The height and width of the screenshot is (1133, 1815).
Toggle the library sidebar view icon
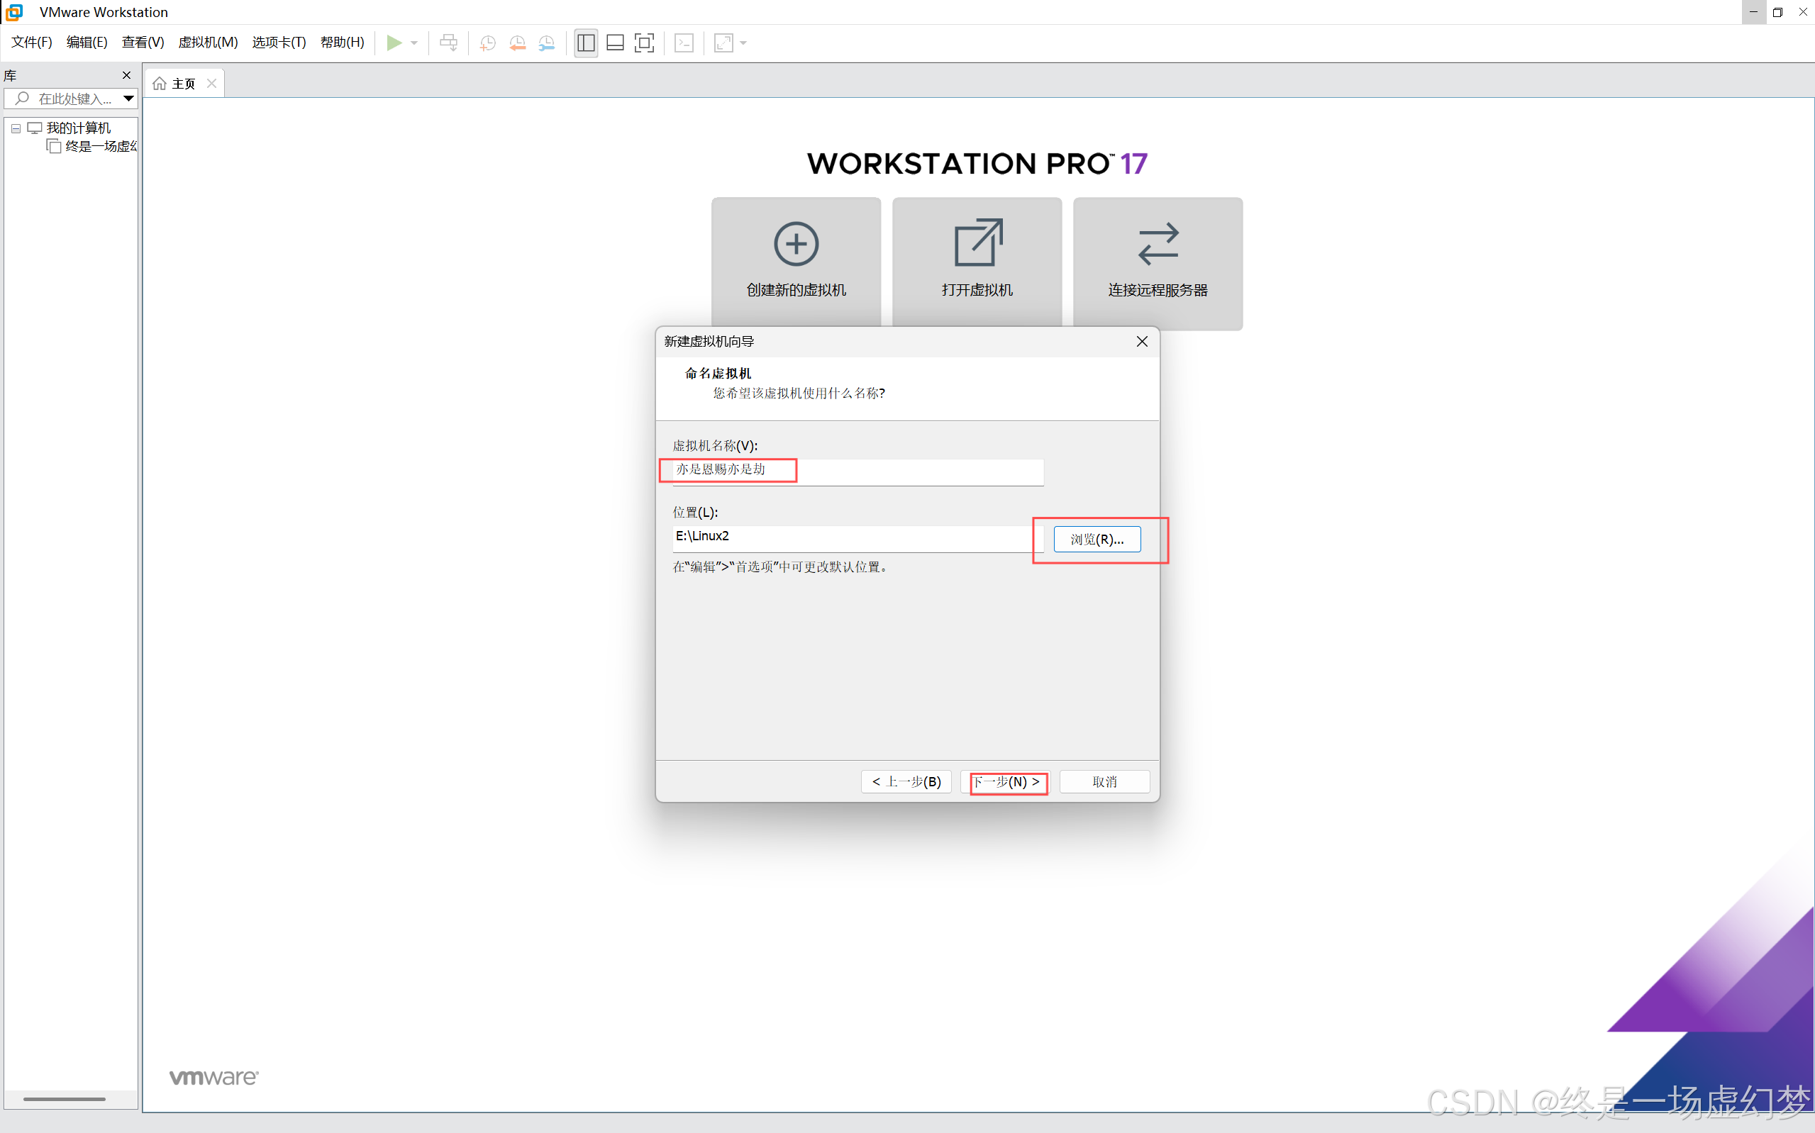(586, 43)
